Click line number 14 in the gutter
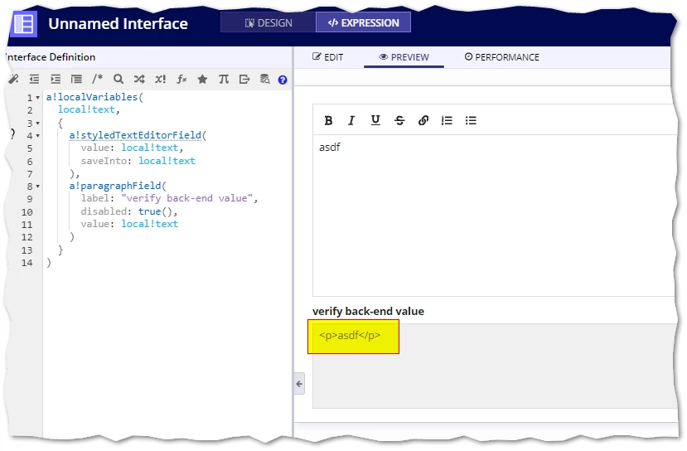 coord(27,263)
